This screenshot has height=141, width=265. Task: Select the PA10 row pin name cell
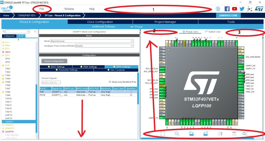(45, 95)
